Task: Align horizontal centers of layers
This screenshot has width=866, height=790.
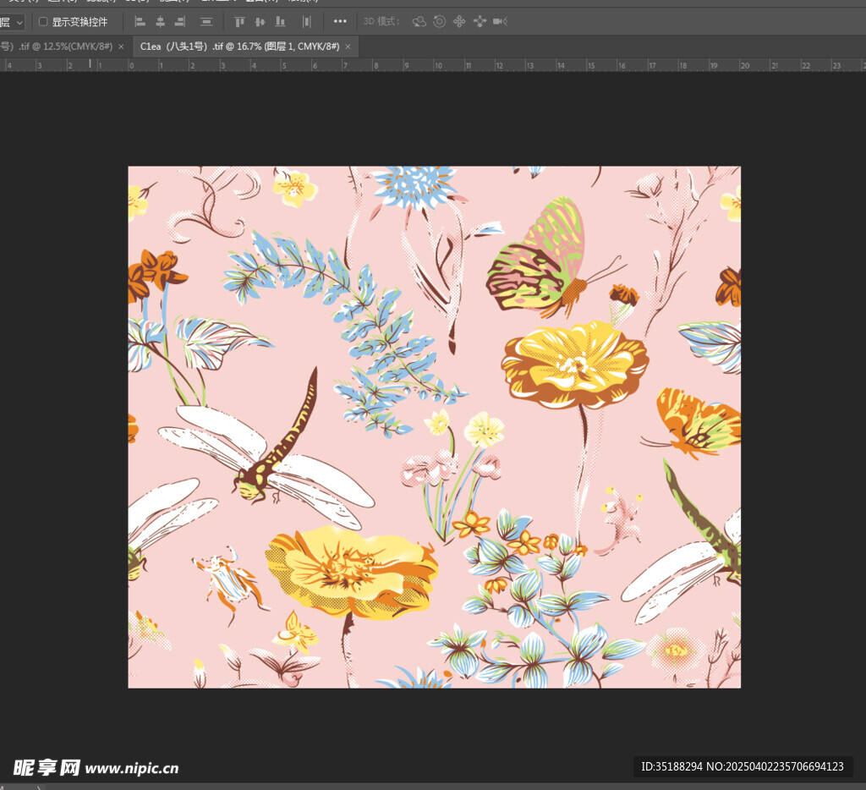Action: pos(160,22)
